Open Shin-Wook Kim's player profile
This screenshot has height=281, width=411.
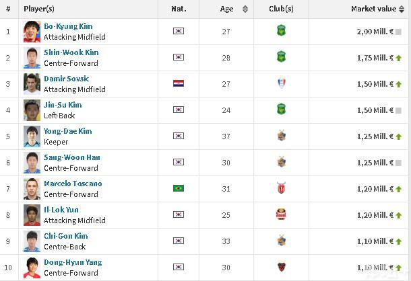point(71,52)
